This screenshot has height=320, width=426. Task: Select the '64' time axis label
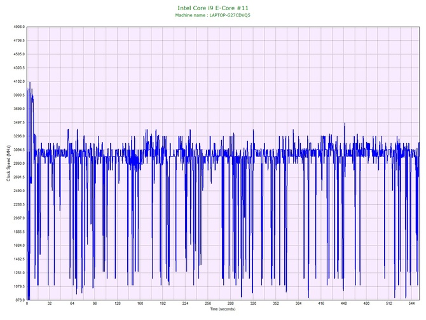click(72, 303)
